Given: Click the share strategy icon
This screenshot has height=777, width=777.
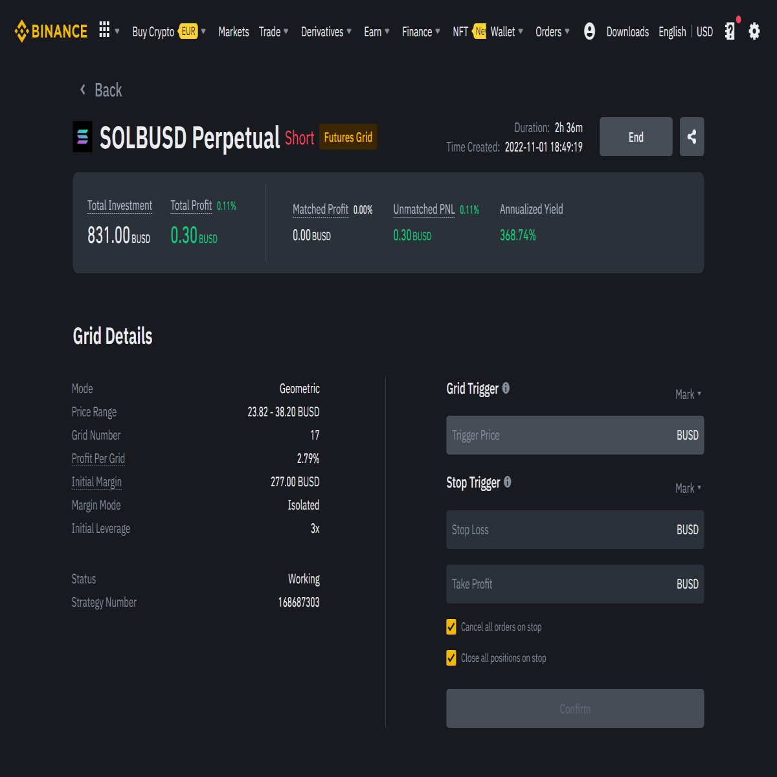Looking at the screenshot, I should (x=692, y=137).
